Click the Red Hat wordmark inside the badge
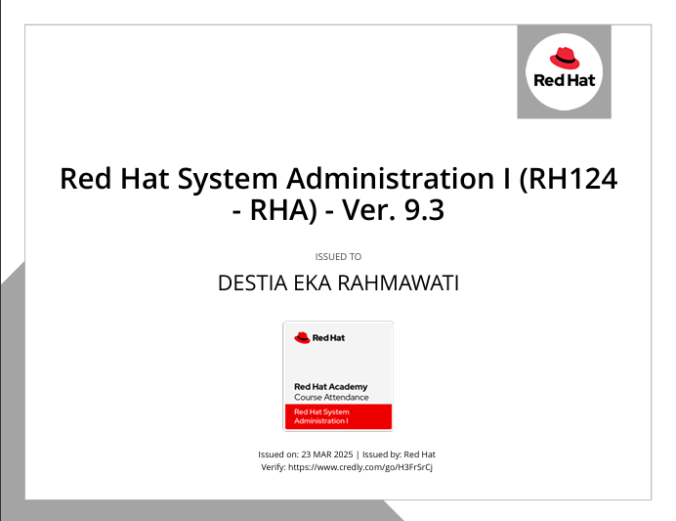676x521 pixels. coord(328,338)
